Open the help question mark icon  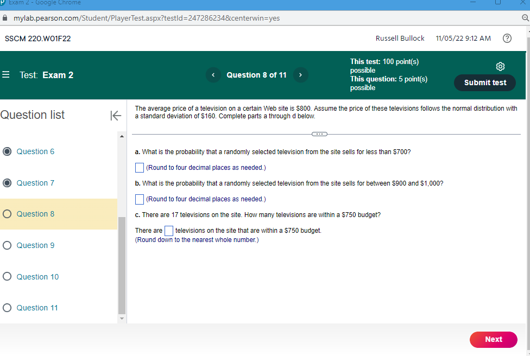click(x=507, y=39)
